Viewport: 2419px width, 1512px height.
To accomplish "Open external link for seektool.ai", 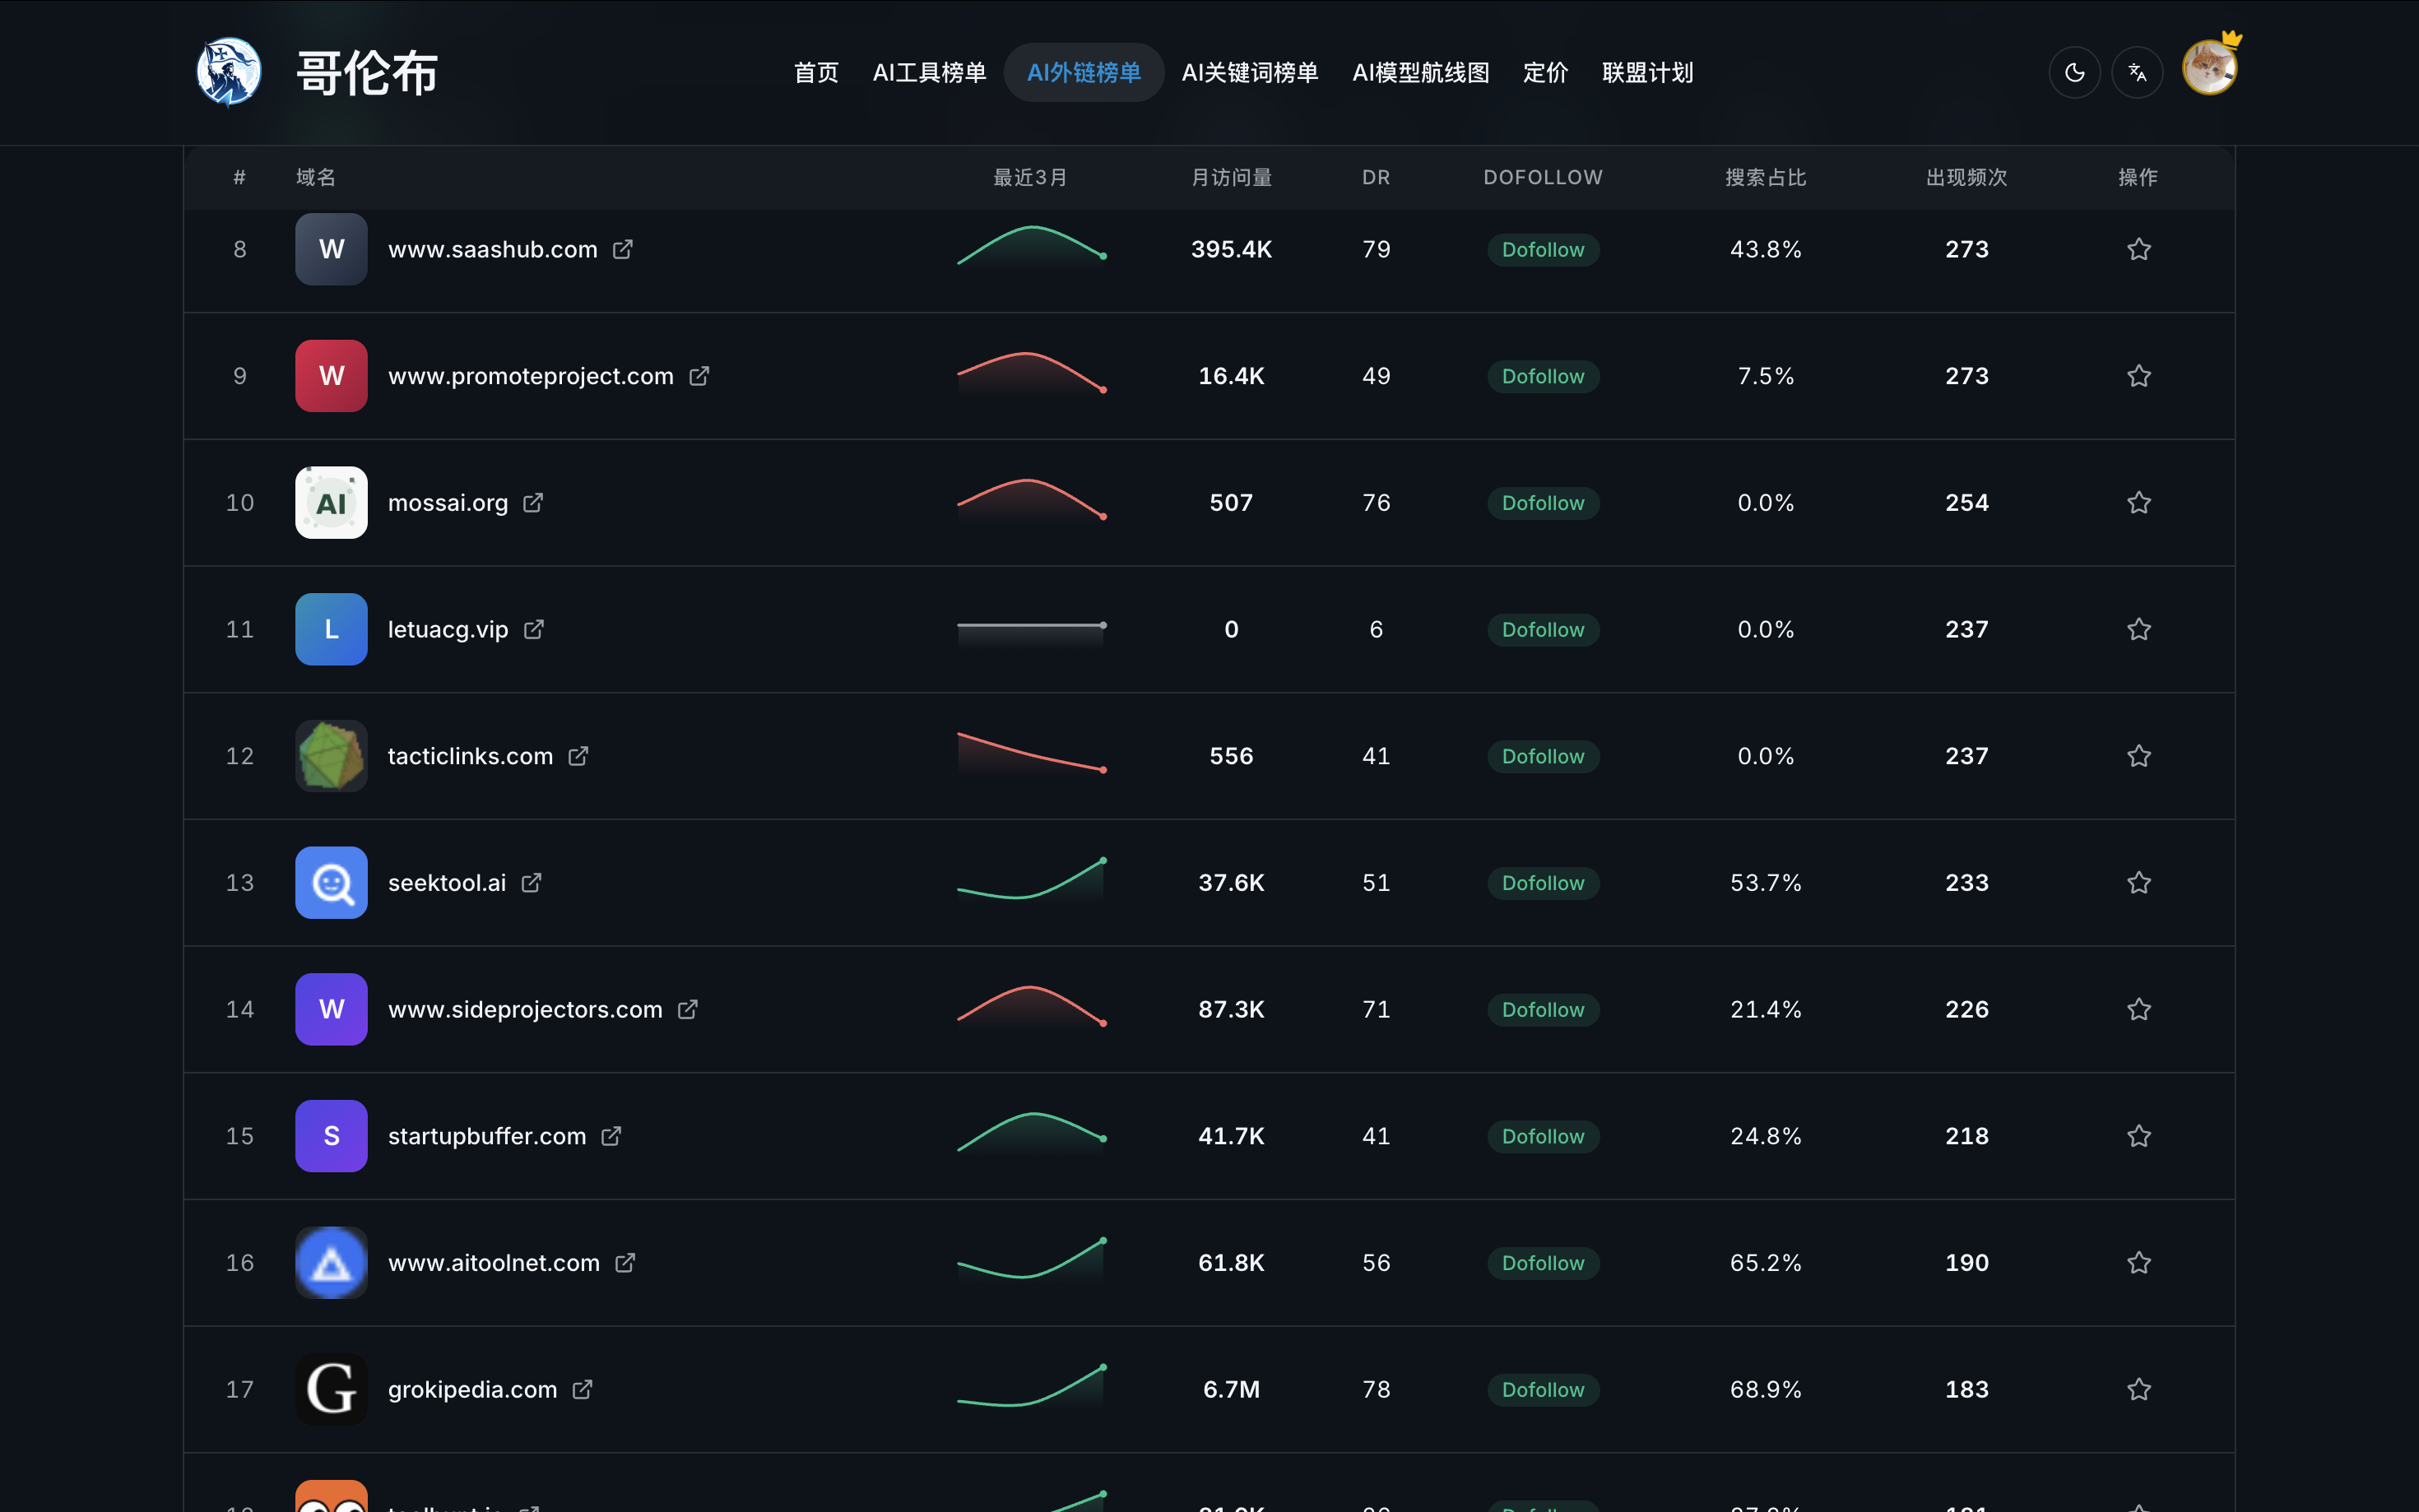I will [x=531, y=882].
